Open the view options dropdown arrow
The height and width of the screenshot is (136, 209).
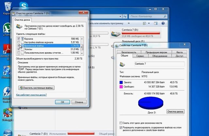149,23
